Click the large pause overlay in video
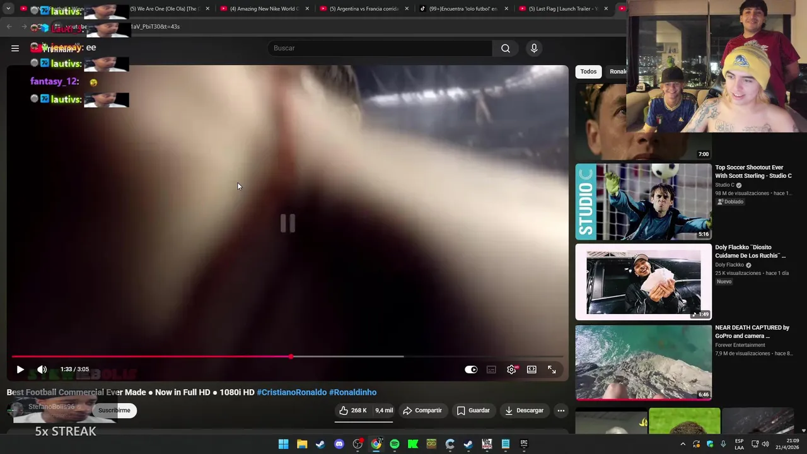807x454 pixels. tap(287, 223)
